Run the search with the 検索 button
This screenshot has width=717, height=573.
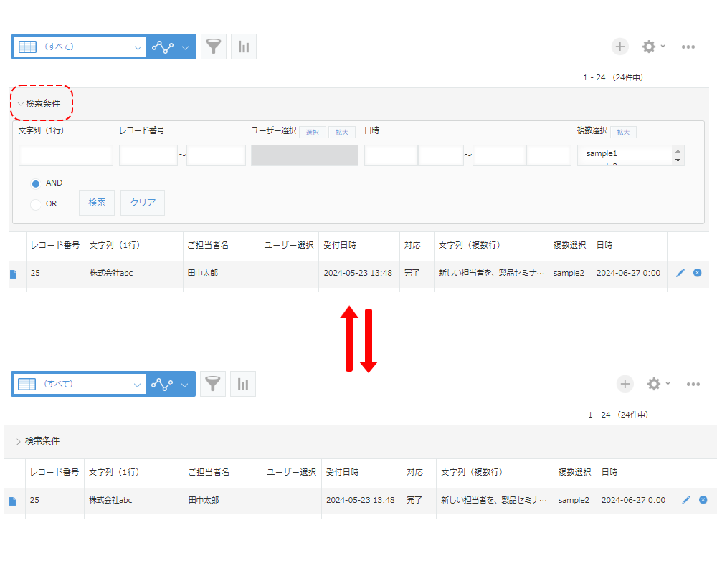tap(96, 202)
